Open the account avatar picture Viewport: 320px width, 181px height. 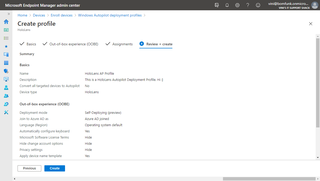[x=315, y=5]
